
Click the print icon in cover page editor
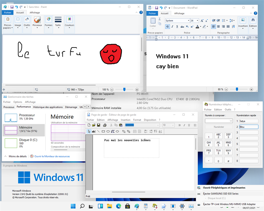(104, 125)
